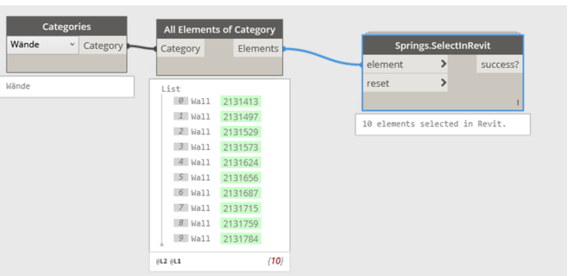Click the reset input port
Image resolution: width=570 pixels, height=276 pixels.
405,83
